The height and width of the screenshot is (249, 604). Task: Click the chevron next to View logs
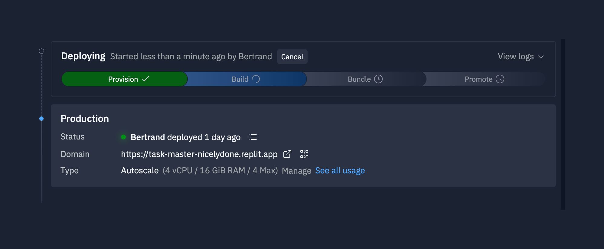(x=541, y=57)
